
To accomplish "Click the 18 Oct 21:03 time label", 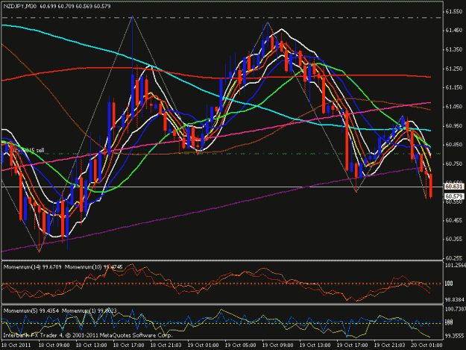I will tap(166, 346).
